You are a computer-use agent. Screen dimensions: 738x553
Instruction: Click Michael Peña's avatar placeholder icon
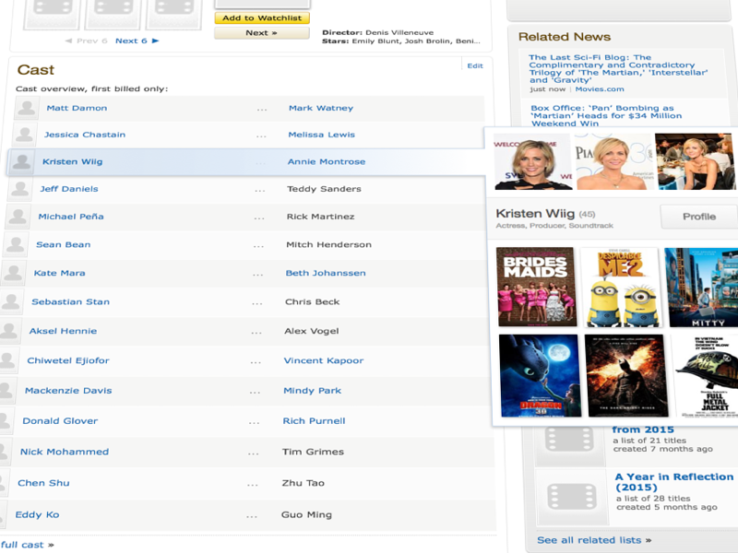(x=18, y=217)
